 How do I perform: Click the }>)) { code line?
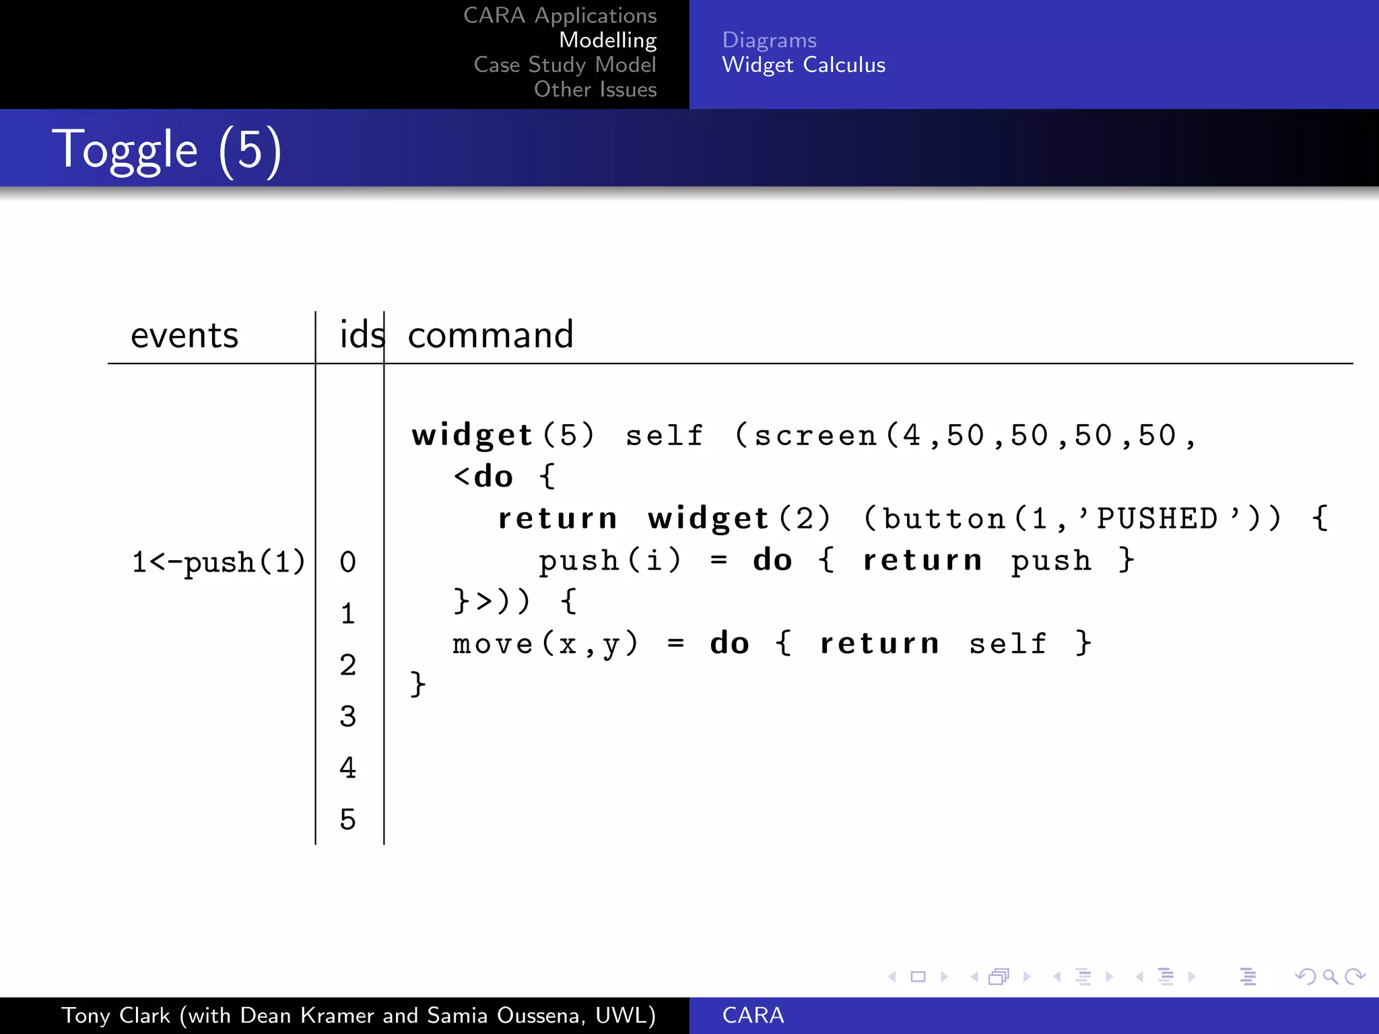515,600
